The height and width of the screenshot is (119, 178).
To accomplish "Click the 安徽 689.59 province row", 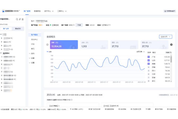I will 159,77.
